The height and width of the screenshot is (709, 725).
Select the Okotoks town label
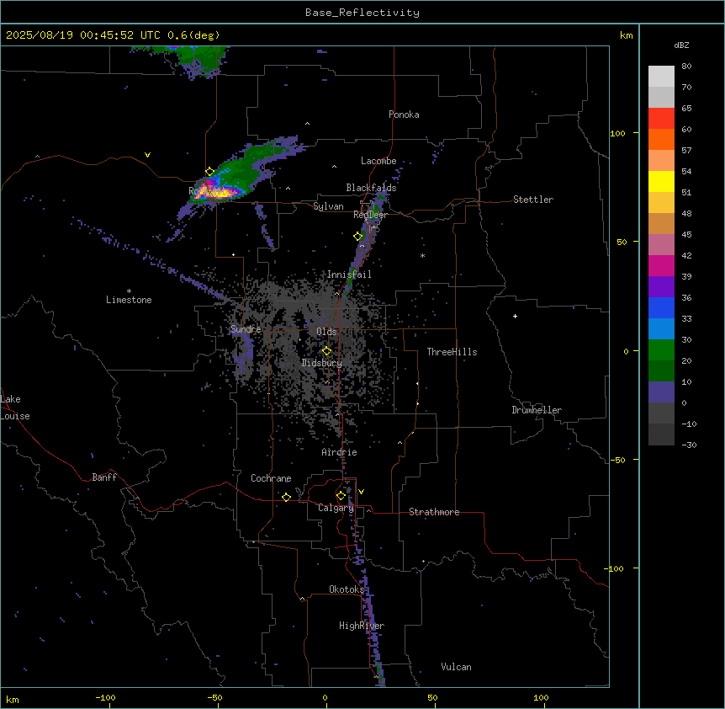tap(347, 589)
